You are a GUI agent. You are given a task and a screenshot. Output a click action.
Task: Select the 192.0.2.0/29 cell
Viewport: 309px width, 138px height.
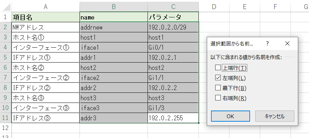(x=173, y=27)
